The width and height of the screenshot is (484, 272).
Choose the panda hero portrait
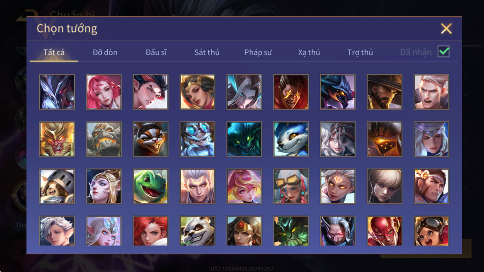coord(197,231)
